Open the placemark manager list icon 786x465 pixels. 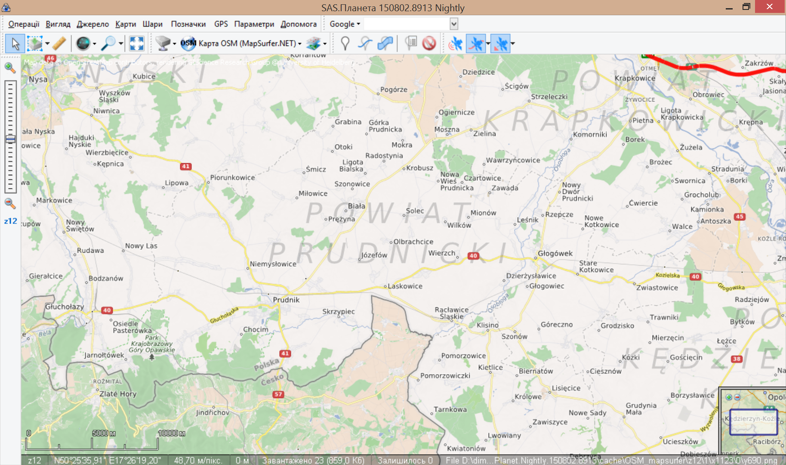tap(411, 43)
